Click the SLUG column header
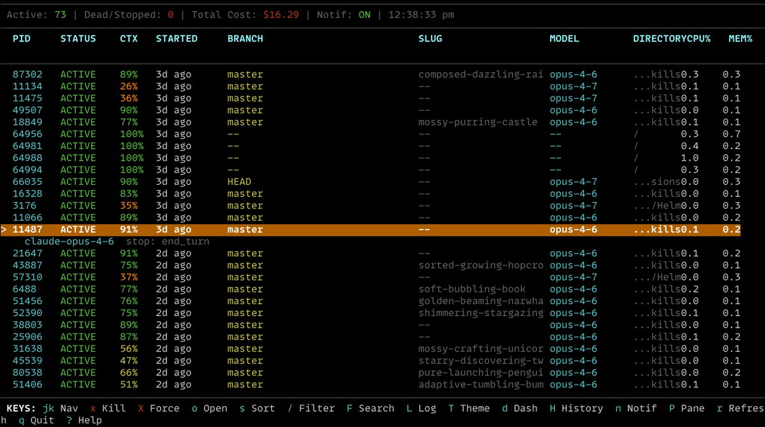This screenshot has height=427, width=765. (x=430, y=38)
